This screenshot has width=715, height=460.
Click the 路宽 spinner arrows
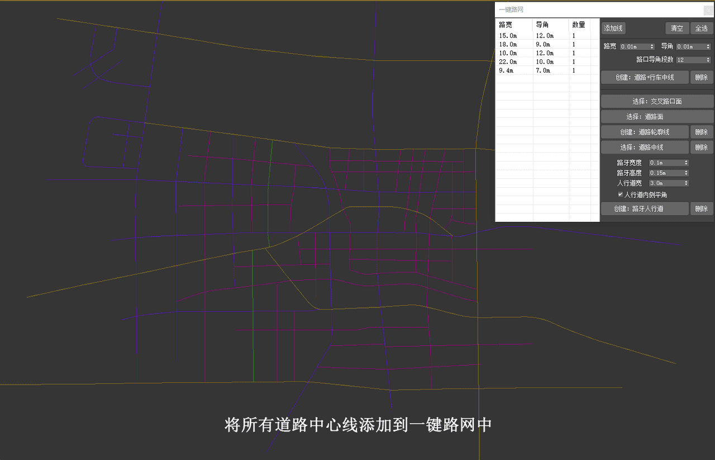[x=652, y=47]
